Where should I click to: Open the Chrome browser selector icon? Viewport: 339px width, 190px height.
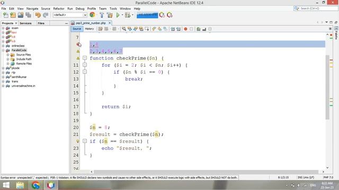(x=92, y=15)
